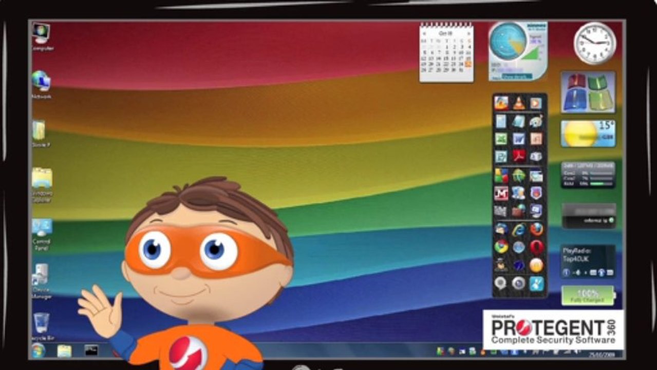Click the Windows Start orb
The width and height of the screenshot is (657, 370).
39,350
